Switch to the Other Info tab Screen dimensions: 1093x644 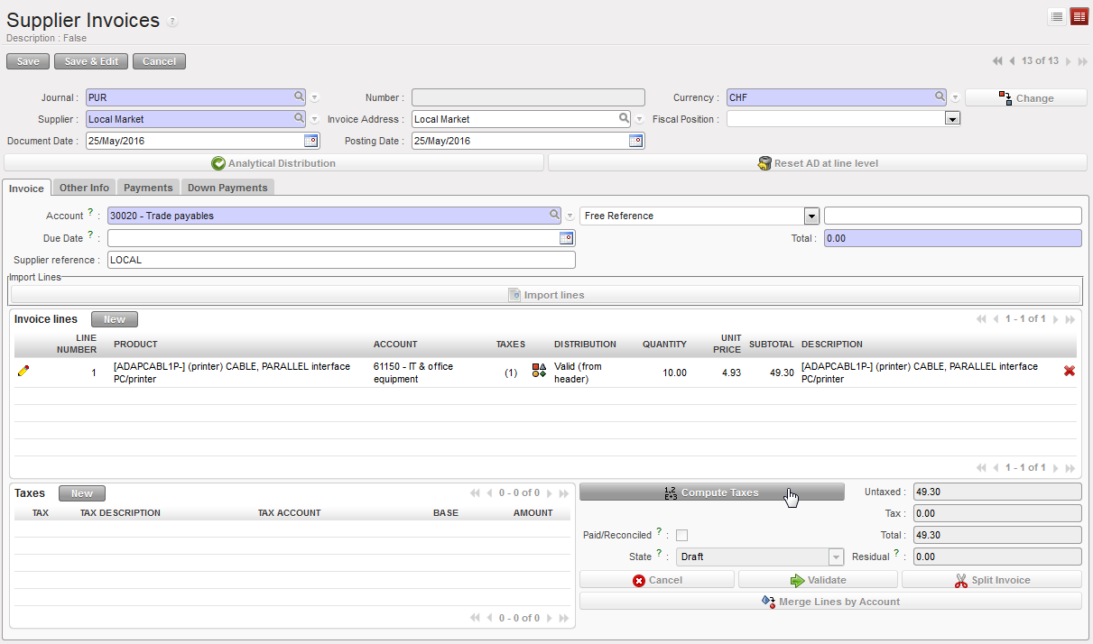pos(84,188)
